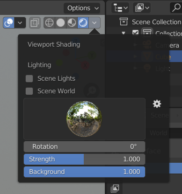
Task: Switch to Solid shading mode
Action: click(x=60, y=23)
